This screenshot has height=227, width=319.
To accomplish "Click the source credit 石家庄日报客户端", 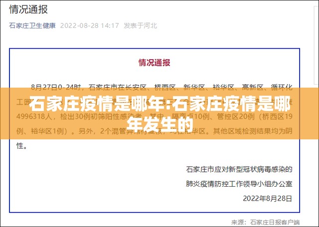I will (275, 222).
